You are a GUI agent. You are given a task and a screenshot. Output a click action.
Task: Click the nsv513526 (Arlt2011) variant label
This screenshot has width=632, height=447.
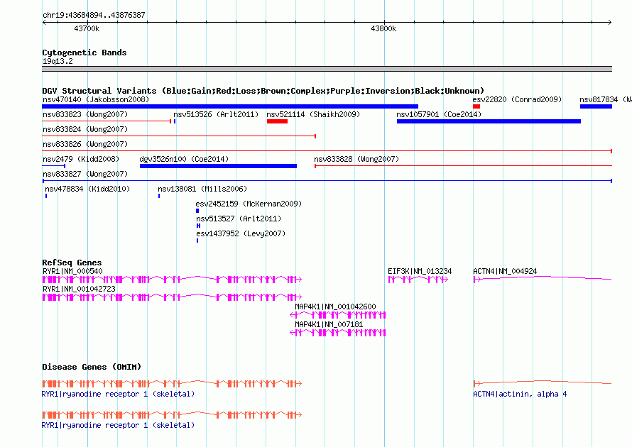216,114
